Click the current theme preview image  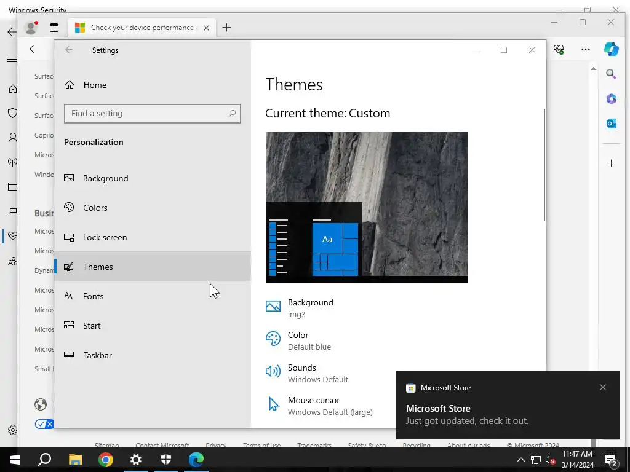(x=367, y=208)
